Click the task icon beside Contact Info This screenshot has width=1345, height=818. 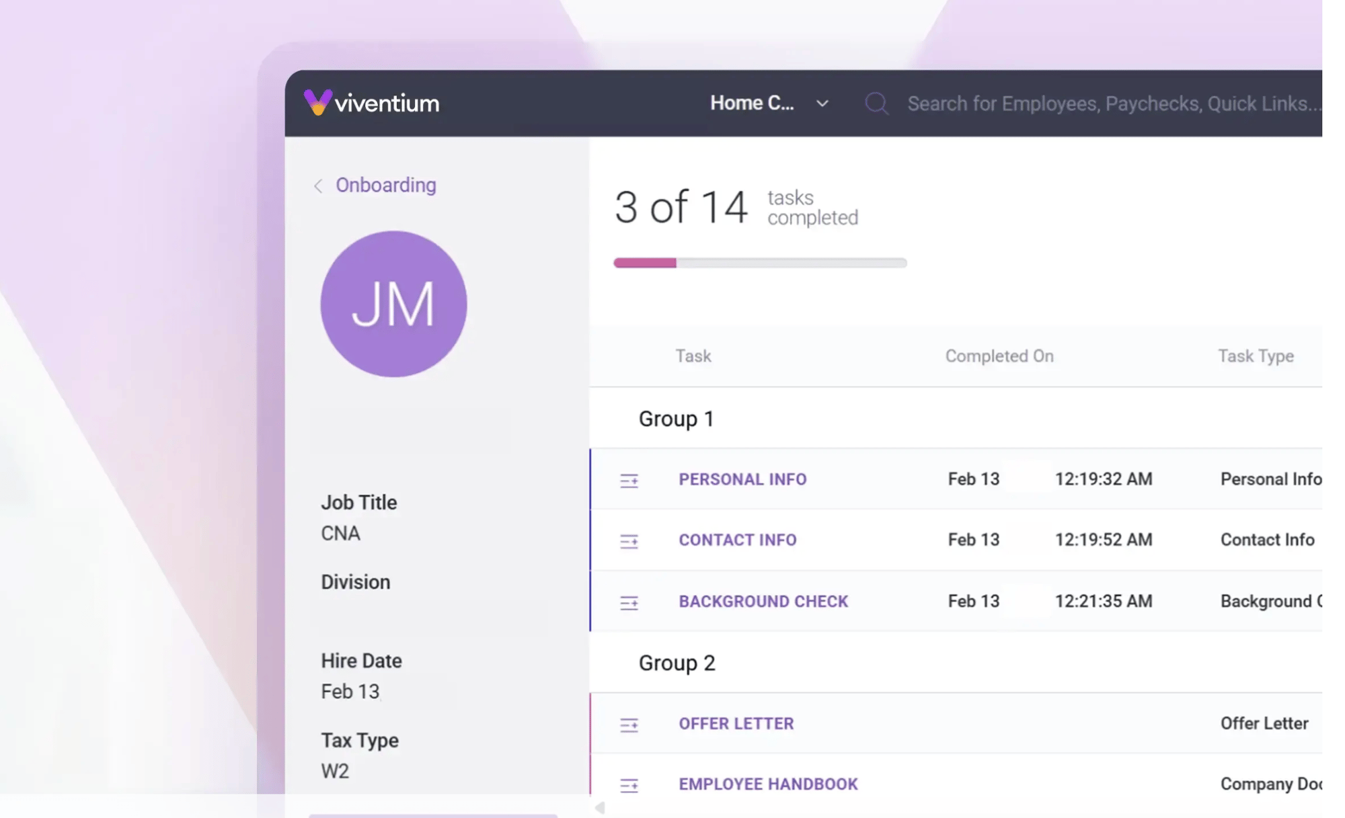629,540
